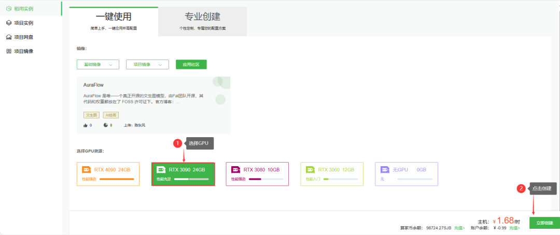This screenshot has width=560, height=235.
Task: Click the pie chart usage icon on AuraFlow card
Action: pyautogui.click(x=106, y=125)
